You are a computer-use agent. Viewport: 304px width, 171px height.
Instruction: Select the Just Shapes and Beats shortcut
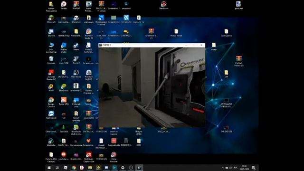(x=226, y=104)
